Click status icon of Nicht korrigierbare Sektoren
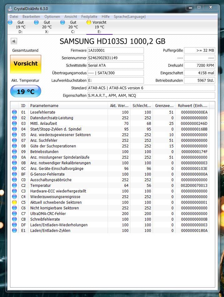Image resolution: width=224 pixels, height=297 pixels. [14, 208]
